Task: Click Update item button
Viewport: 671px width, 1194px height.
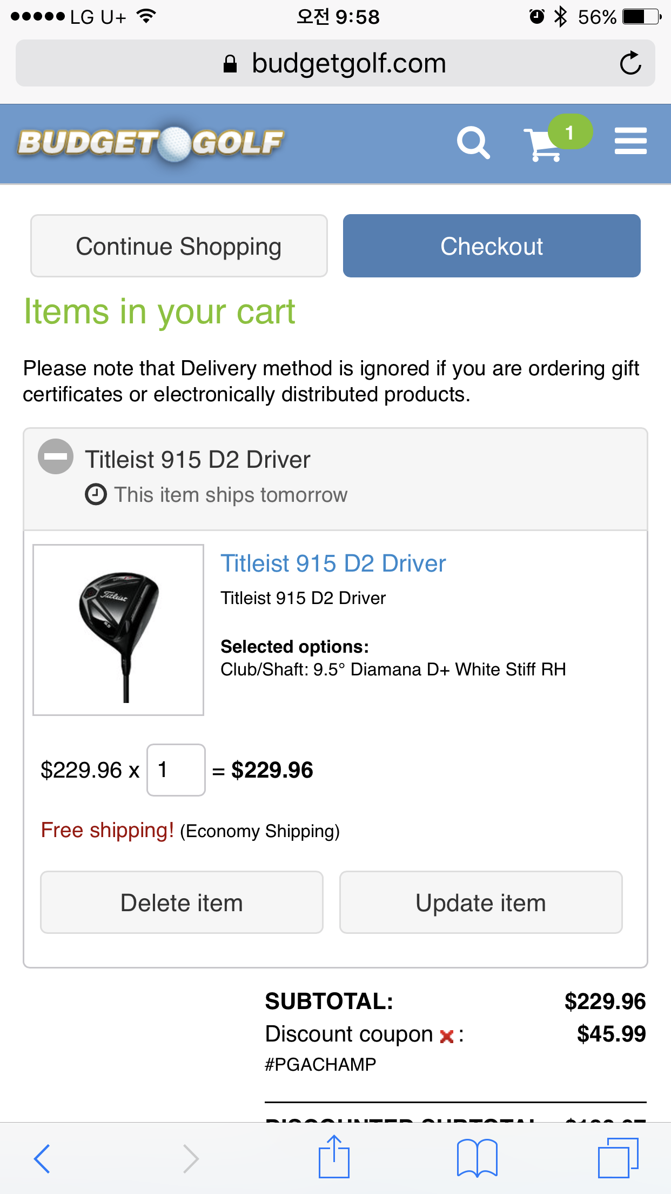Action: tap(481, 903)
